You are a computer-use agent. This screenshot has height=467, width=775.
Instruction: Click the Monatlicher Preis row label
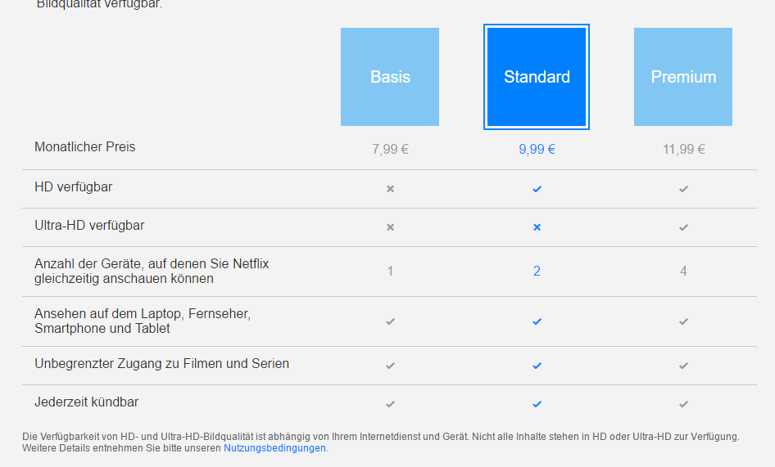pyautogui.click(x=85, y=147)
